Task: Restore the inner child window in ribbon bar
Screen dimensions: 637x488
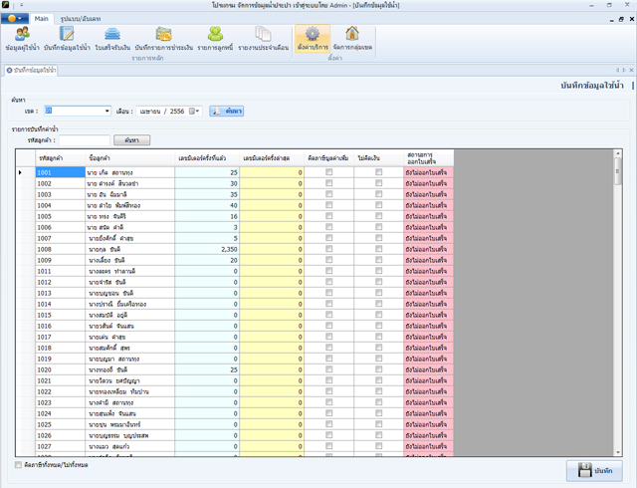Action: 621,19
